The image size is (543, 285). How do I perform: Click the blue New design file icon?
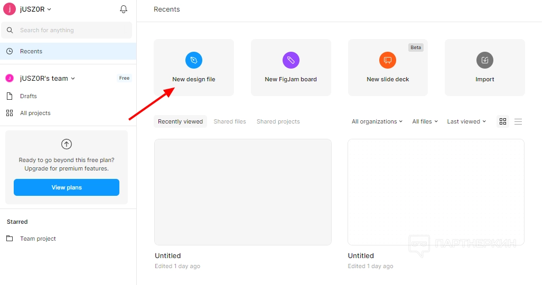(x=194, y=60)
